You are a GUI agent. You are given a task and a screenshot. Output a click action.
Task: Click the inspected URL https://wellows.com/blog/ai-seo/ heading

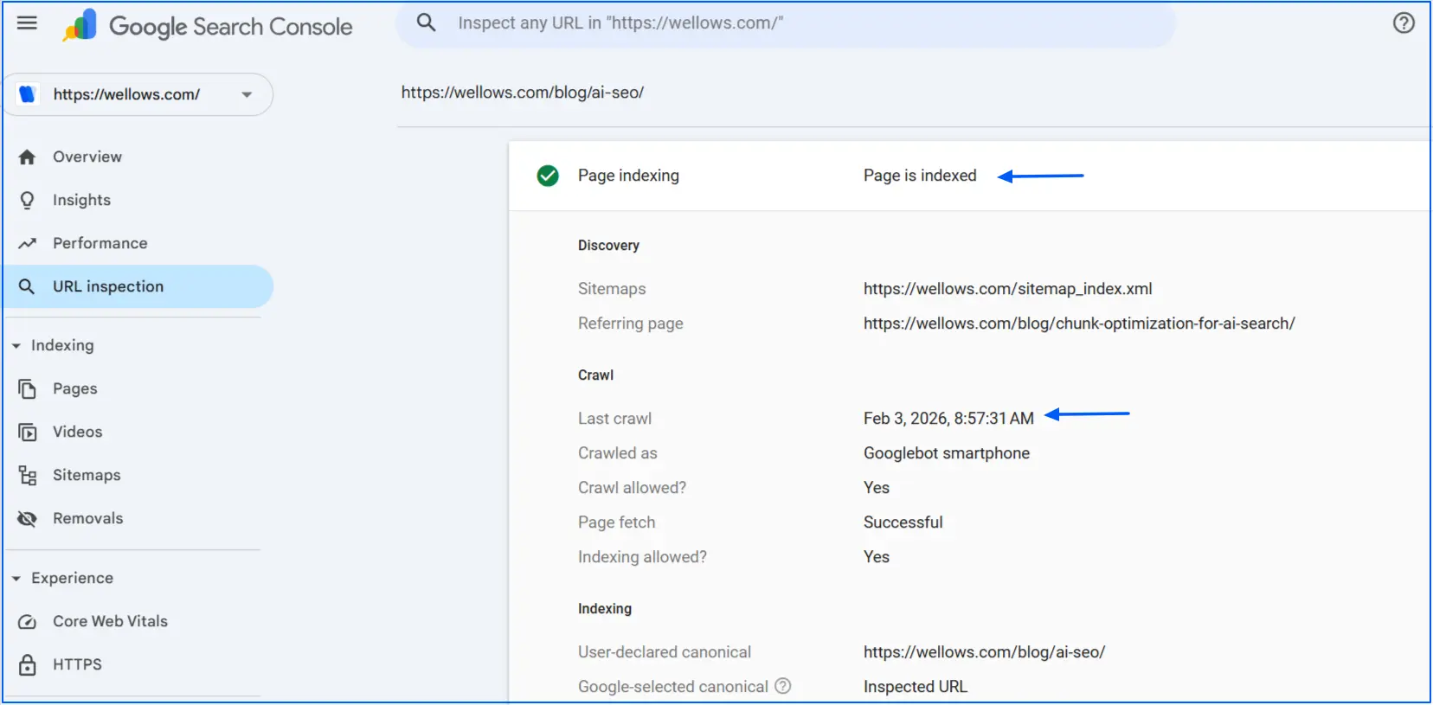coord(523,93)
